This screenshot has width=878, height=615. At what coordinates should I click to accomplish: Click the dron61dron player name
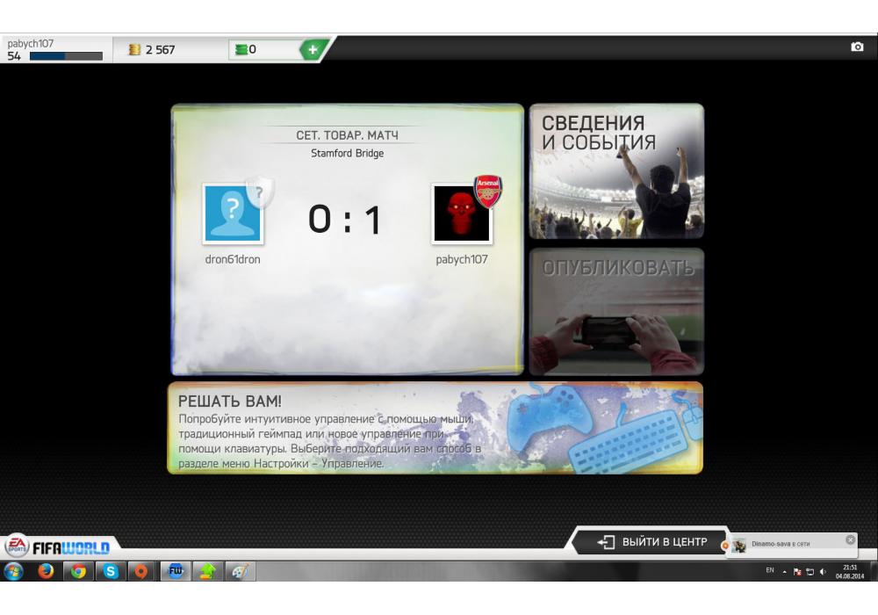pos(233,259)
